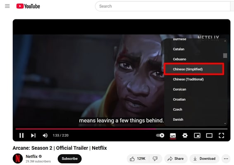Skip to next video
Viewport: 234px width, 165px height.
tap(33, 135)
